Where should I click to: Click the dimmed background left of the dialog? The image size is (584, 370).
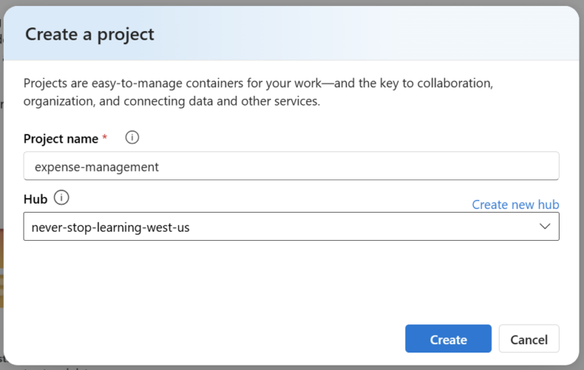point(2,190)
